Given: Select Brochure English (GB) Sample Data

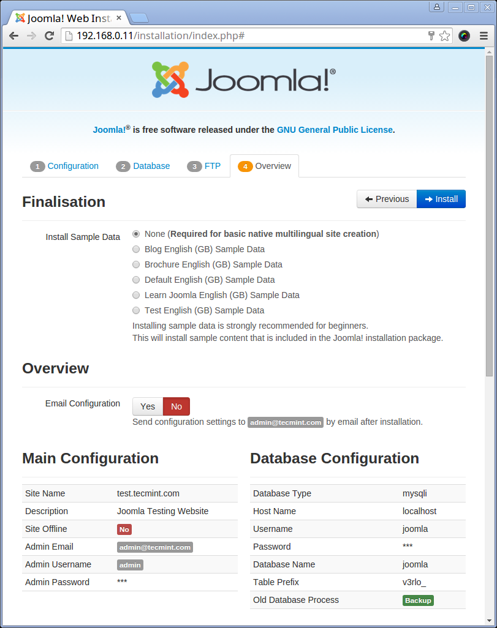Looking at the screenshot, I should (137, 264).
